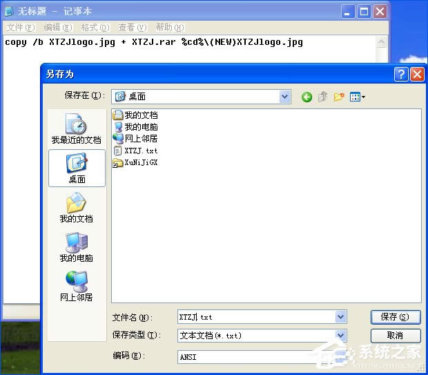Image resolution: width=428 pixels, height=375 pixels.
Task: Open 我的文档 in the places sidebar
Action: coord(77,207)
